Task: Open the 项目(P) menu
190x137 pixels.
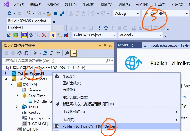Action: pos(71,5)
